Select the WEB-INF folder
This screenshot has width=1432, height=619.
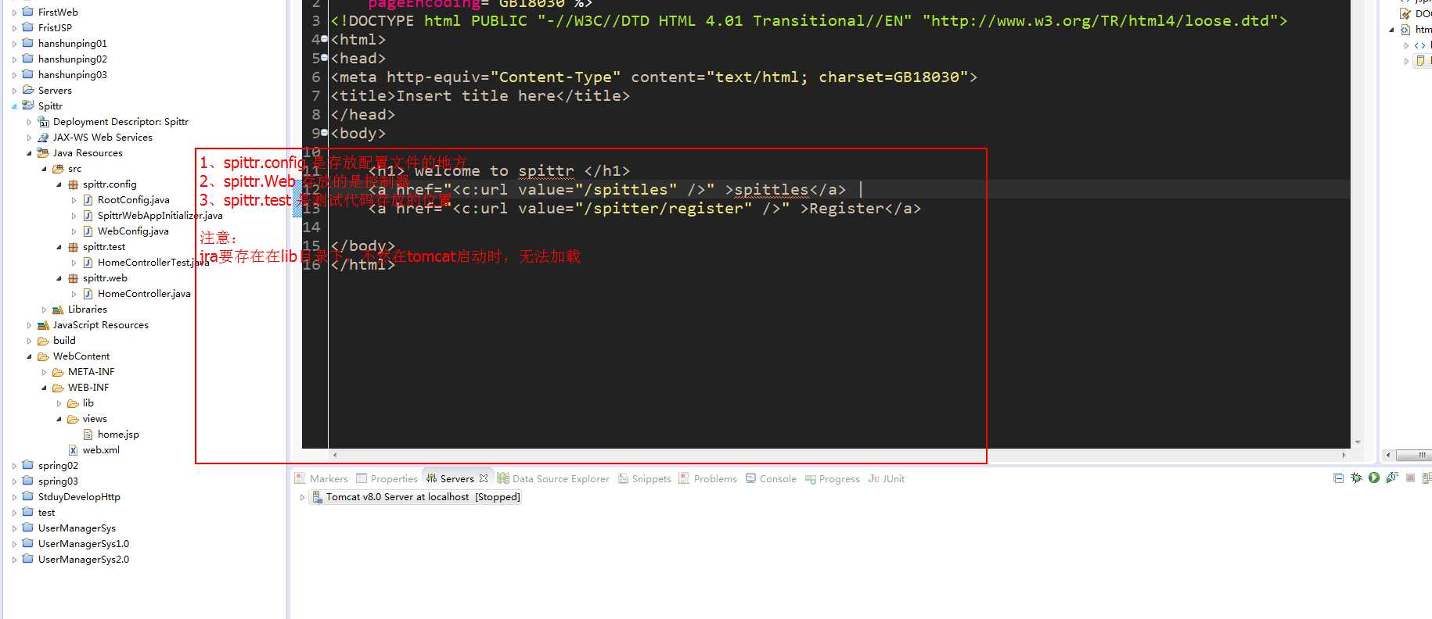(88, 387)
